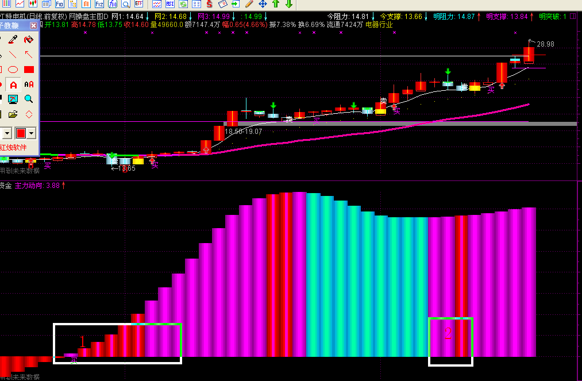582x381 pixels.
Task: Open the f(x) formula toolbar icon
Action: coord(113,4)
